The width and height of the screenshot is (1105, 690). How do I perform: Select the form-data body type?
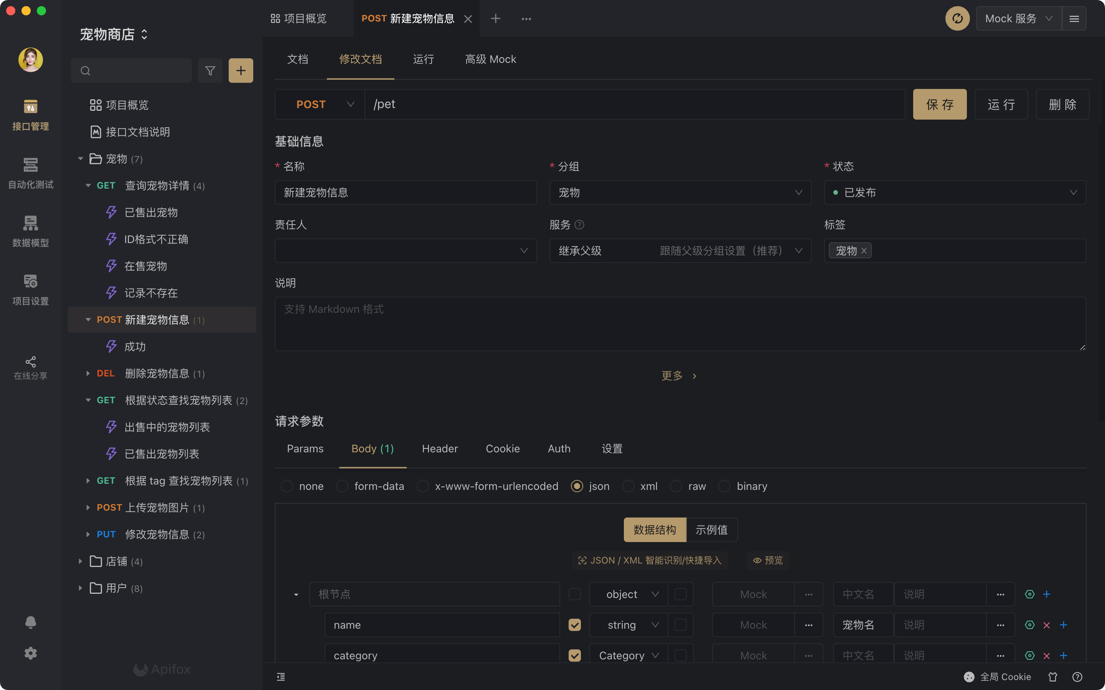[x=343, y=486]
